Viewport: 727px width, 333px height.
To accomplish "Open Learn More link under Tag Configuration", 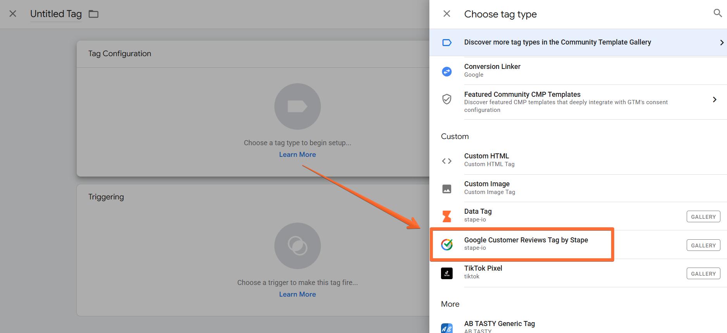I will (298, 154).
